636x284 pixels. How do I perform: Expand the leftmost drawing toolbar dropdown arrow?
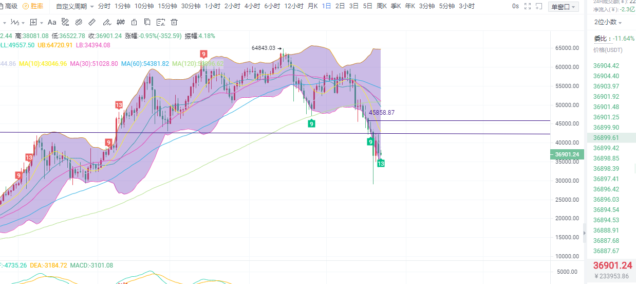pos(5,23)
